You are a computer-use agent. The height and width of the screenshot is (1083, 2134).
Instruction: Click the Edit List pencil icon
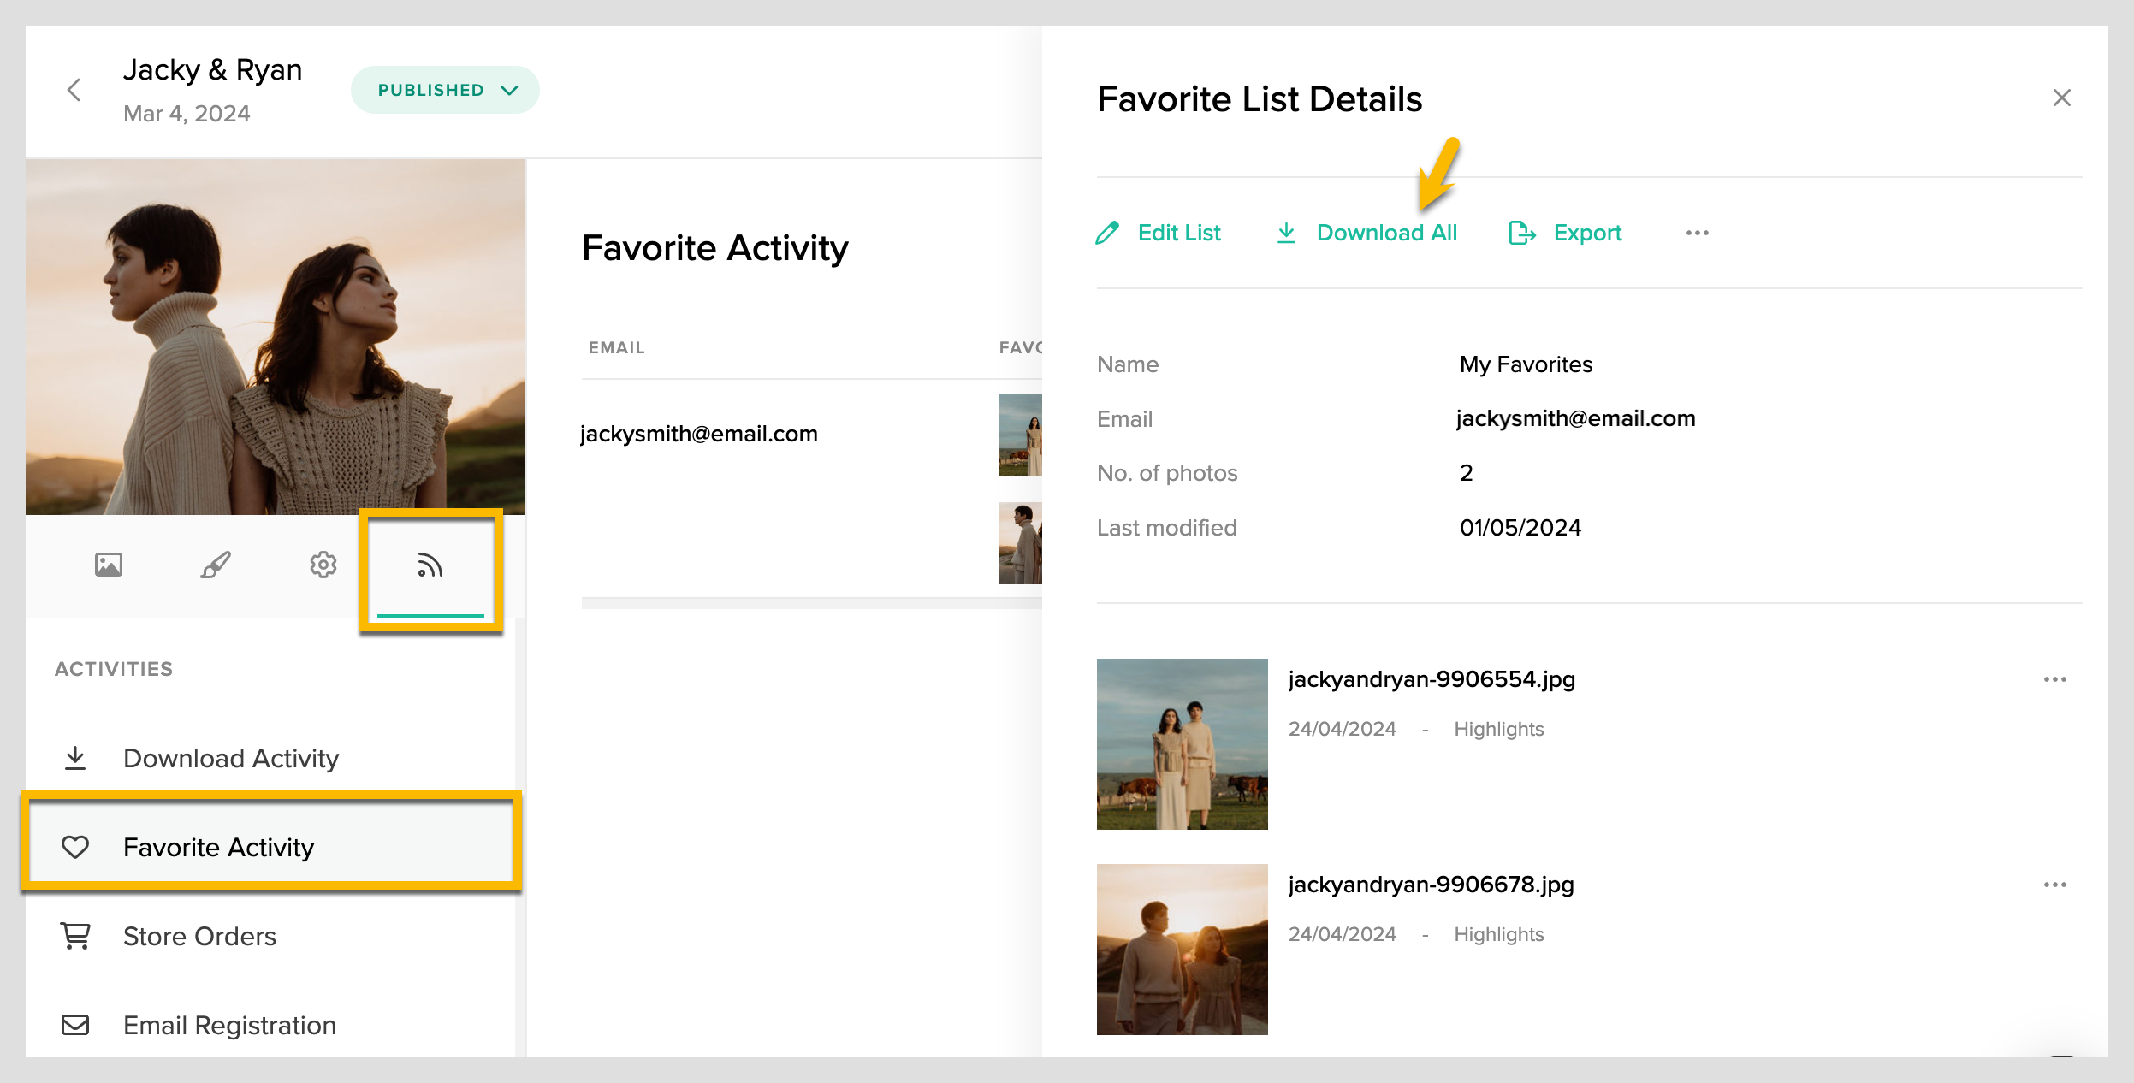(1107, 233)
